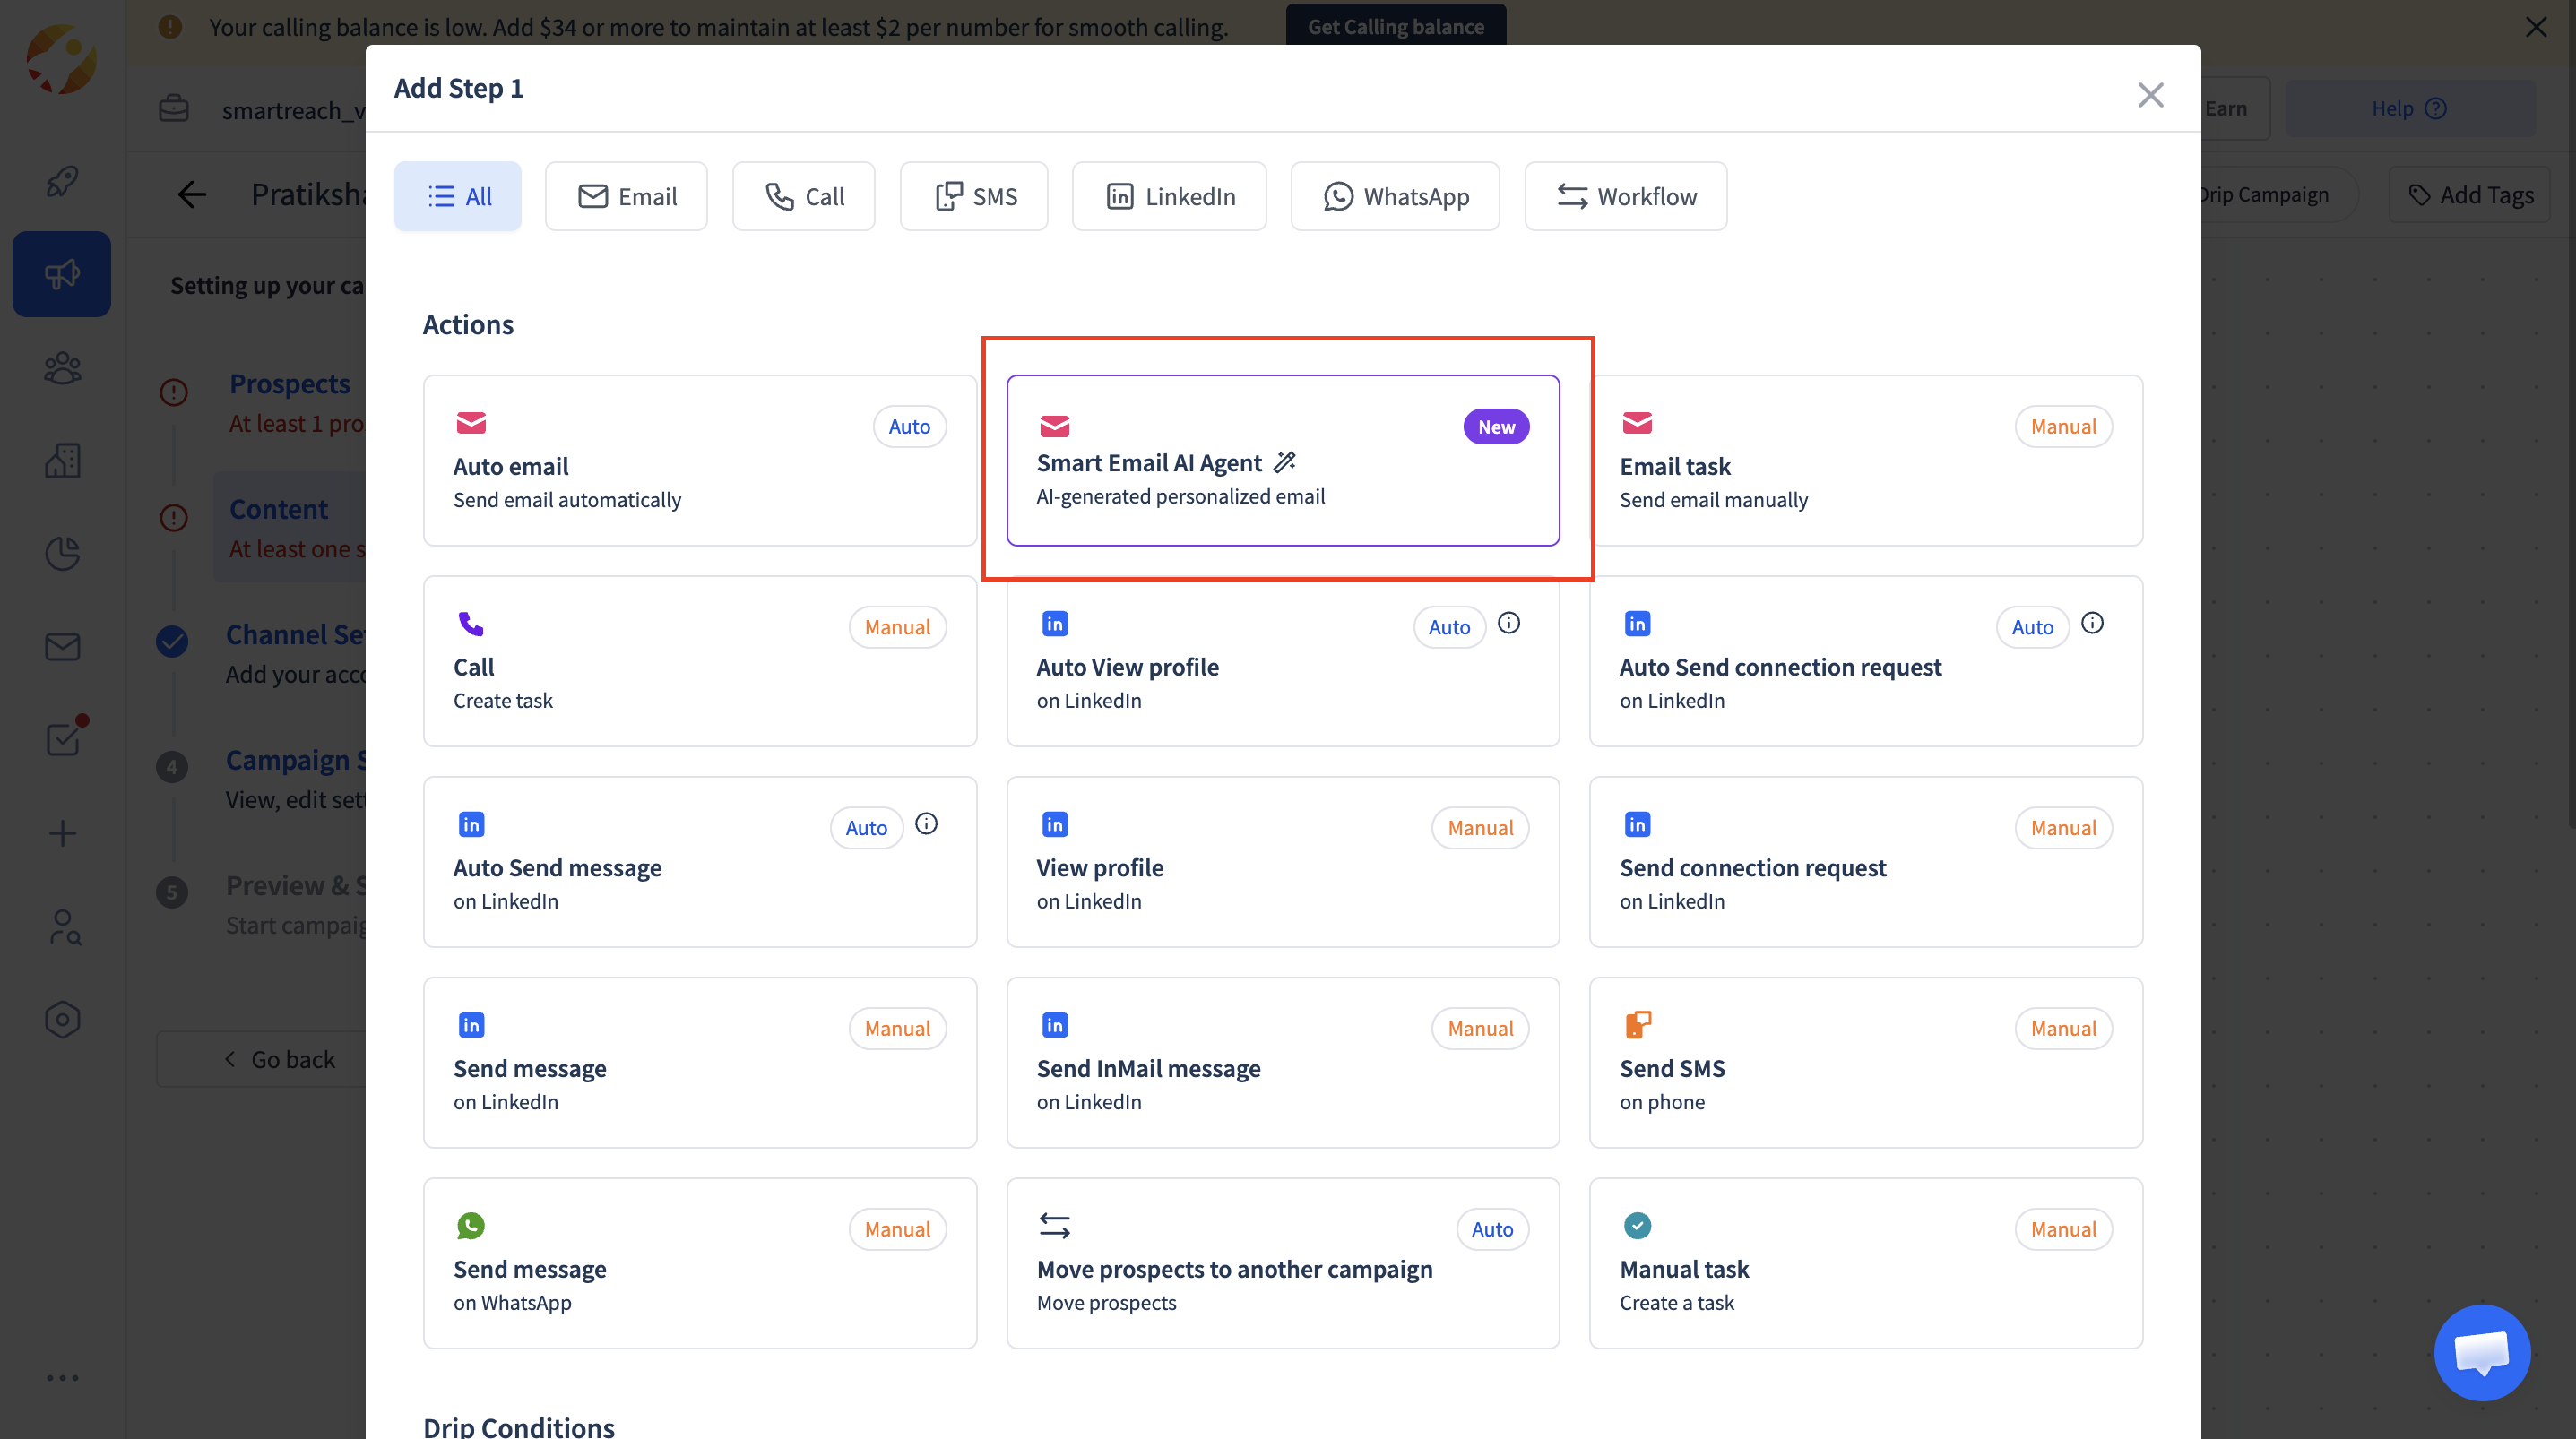Screen dimensions: 2576x1439
Task: Select the Smart Email AI Agent card
Action: click(1282, 461)
